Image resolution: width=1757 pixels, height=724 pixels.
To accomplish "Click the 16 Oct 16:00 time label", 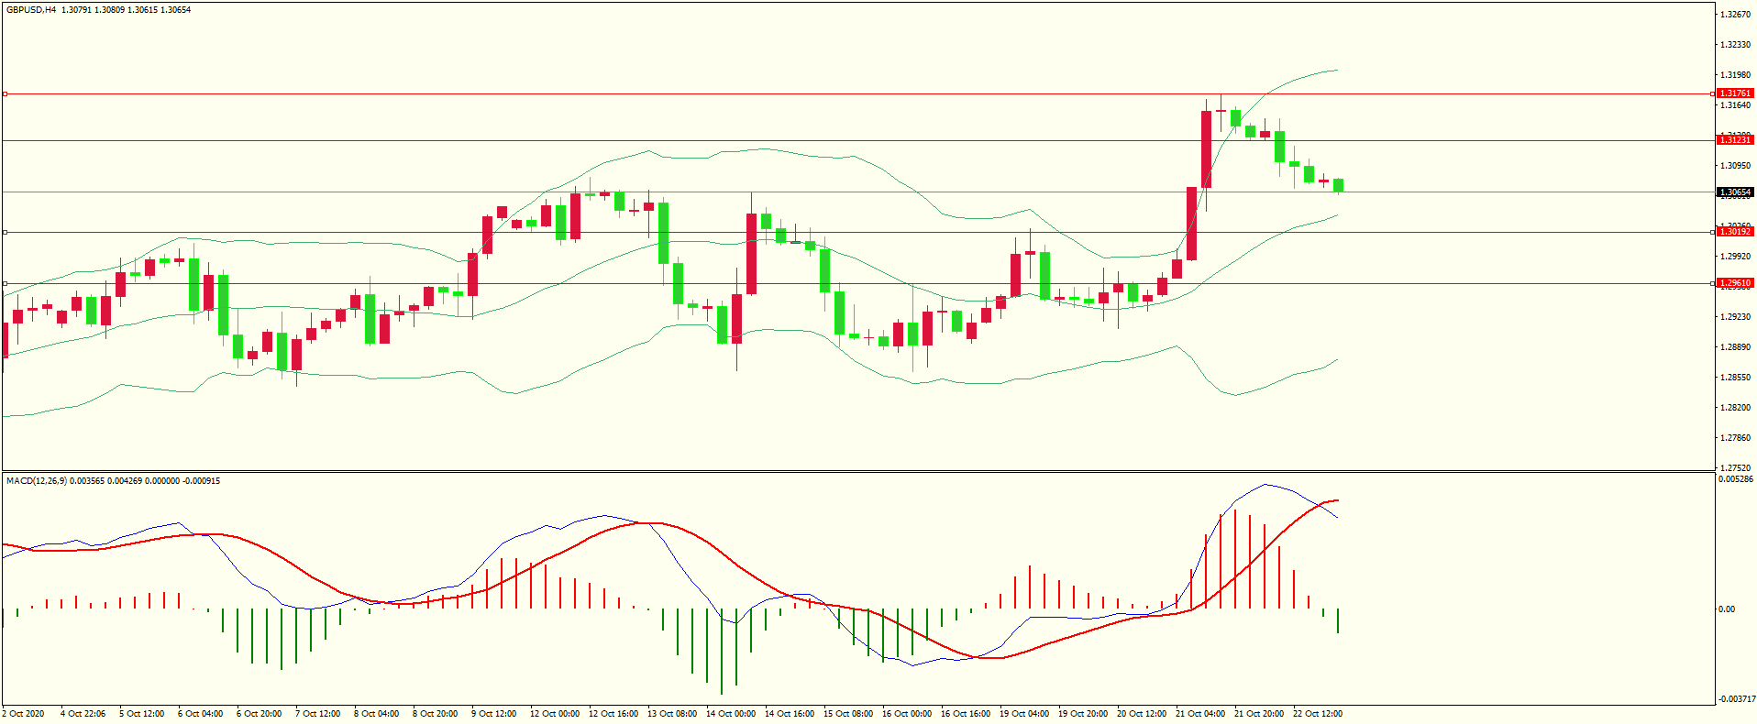I will 966,714.
